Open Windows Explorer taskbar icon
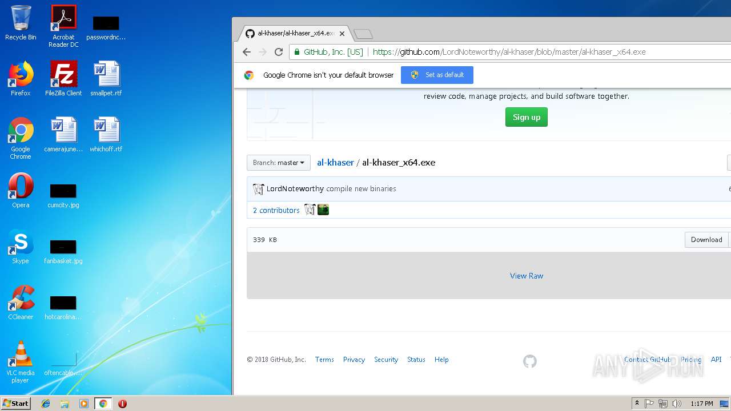 coord(65,404)
